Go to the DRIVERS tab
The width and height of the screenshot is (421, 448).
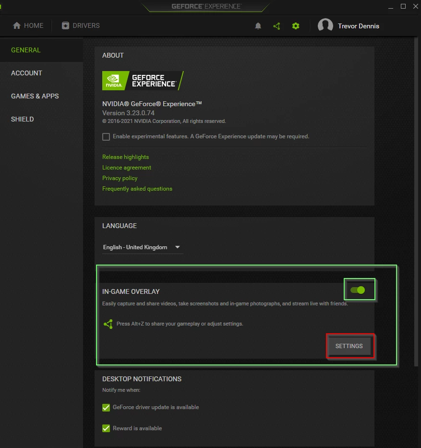(x=81, y=25)
